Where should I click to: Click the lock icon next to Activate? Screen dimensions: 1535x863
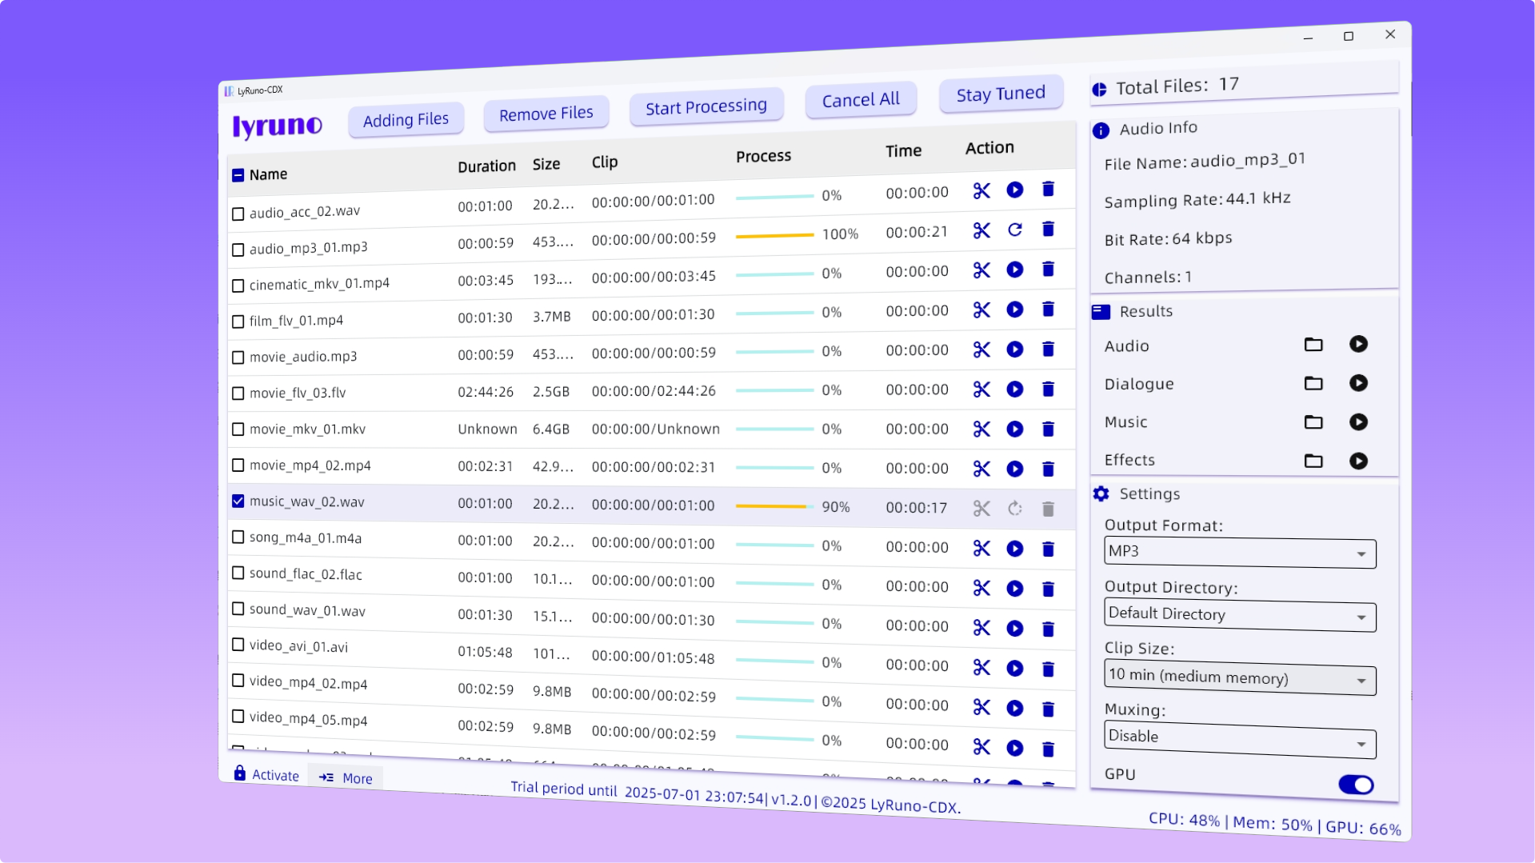[239, 773]
